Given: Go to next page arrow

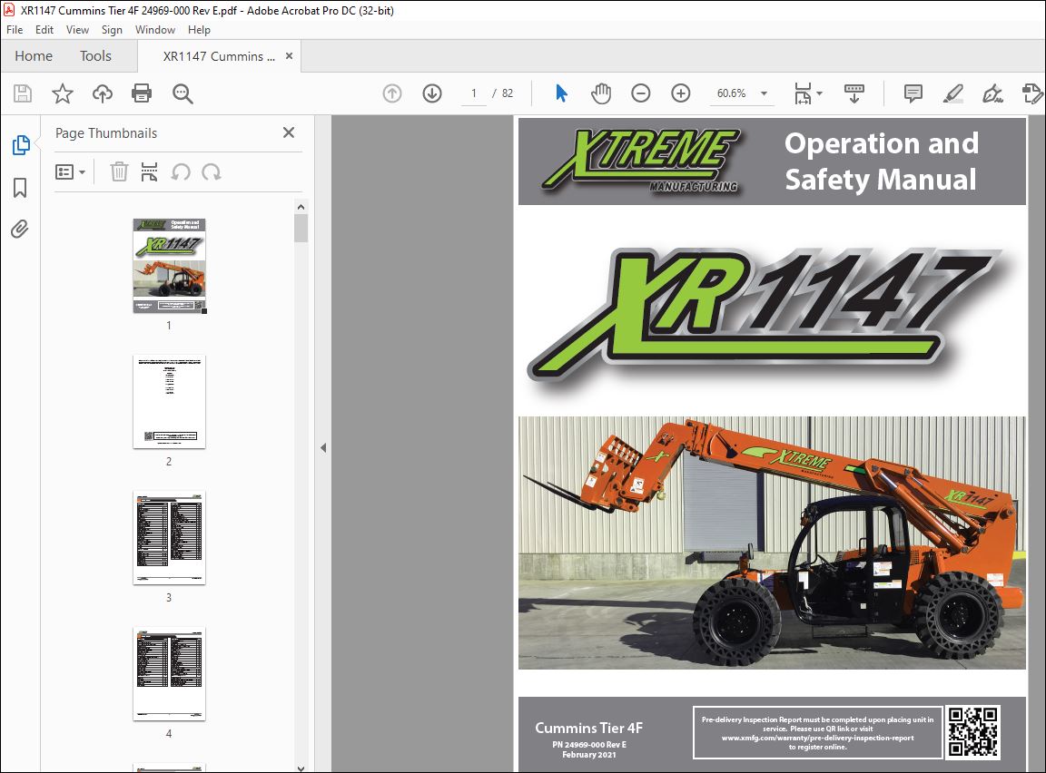Looking at the screenshot, I should point(432,93).
